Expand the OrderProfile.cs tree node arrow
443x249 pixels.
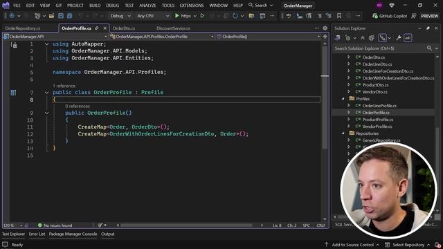click(x=349, y=113)
